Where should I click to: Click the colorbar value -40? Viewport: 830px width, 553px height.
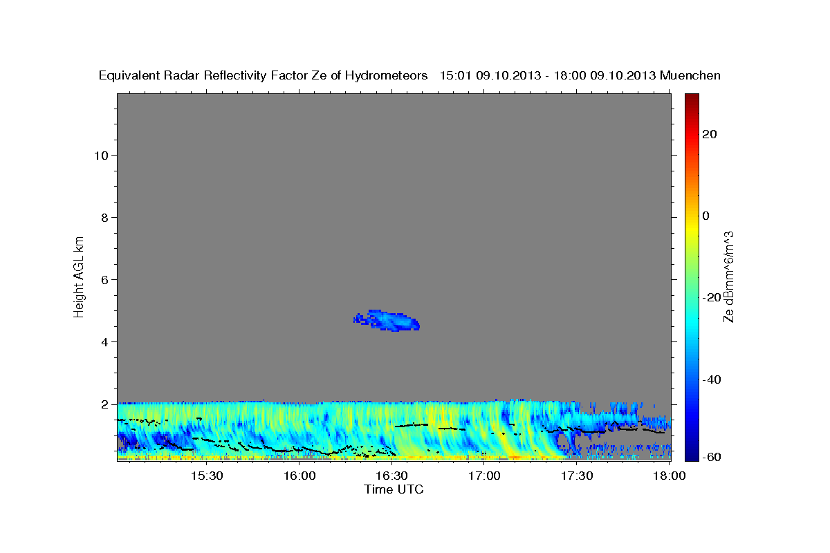click(712, 379)
